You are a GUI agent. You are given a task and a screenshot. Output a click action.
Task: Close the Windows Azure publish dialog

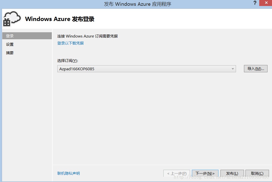pos(266,3)
